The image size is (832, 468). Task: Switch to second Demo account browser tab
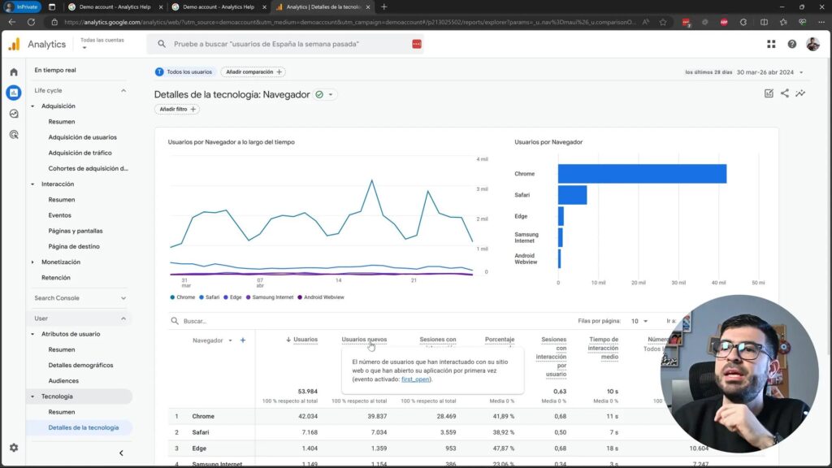[x=218, y=6]
